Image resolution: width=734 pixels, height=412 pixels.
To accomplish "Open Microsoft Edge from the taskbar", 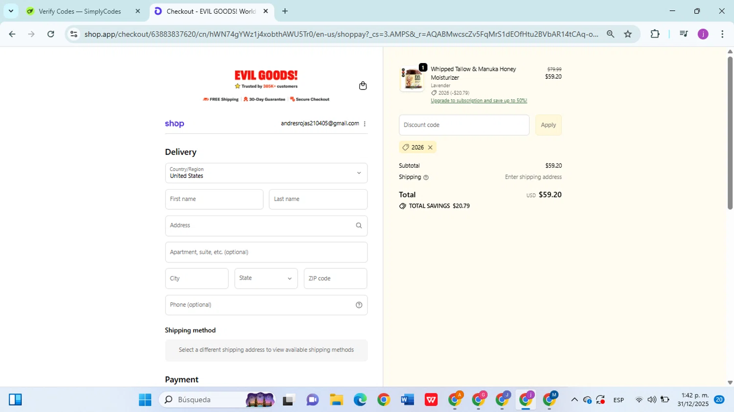I will click(360, 400).
